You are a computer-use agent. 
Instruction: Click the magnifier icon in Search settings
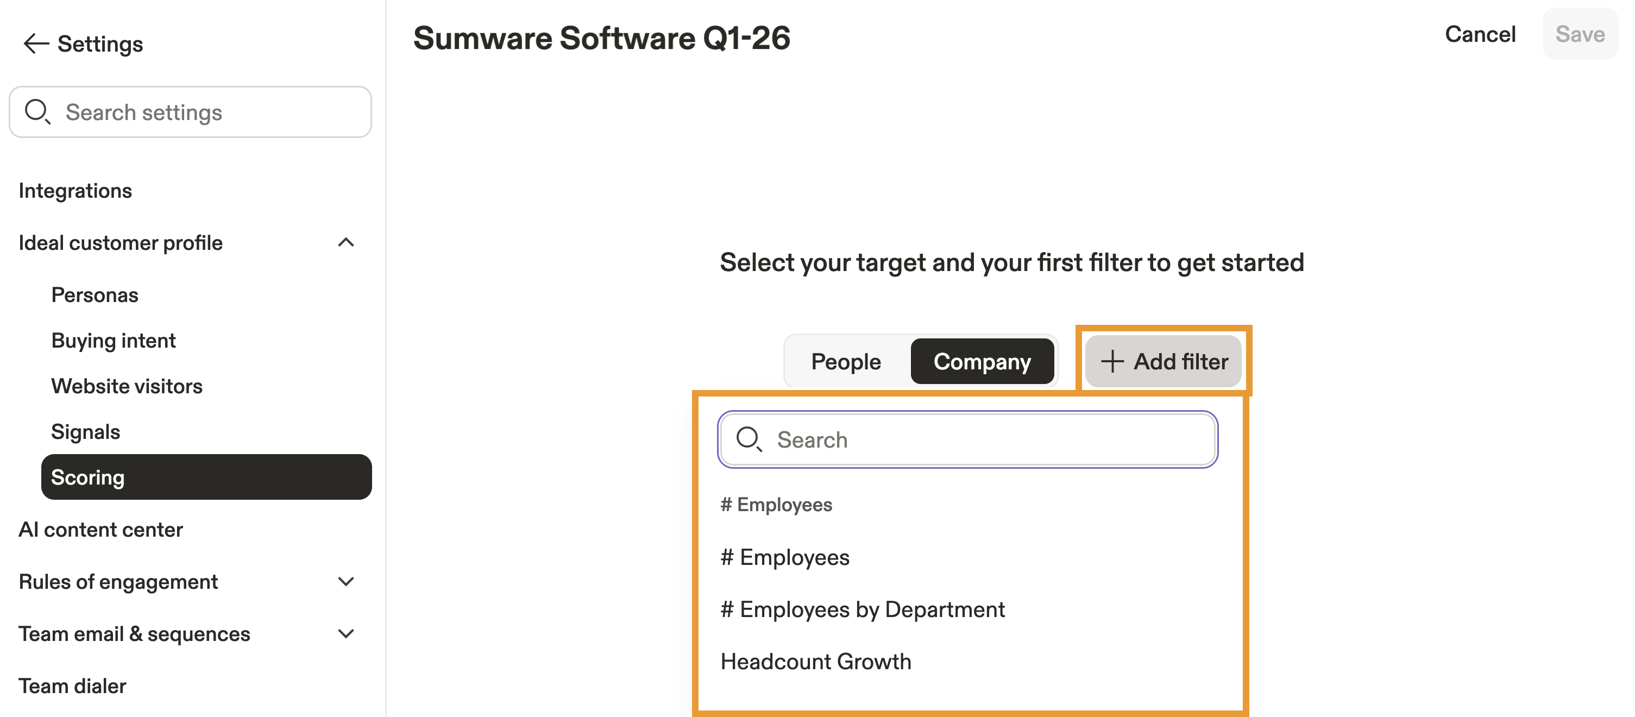tap(37, 112)
